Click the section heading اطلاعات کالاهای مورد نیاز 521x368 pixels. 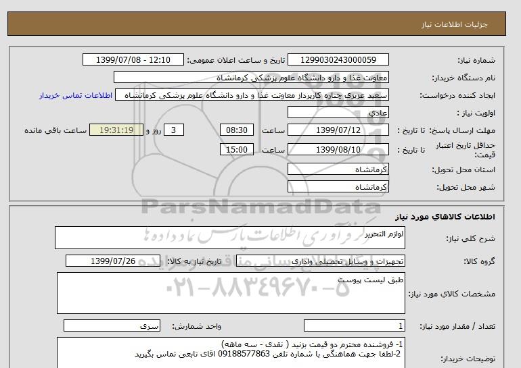[445, 217]
